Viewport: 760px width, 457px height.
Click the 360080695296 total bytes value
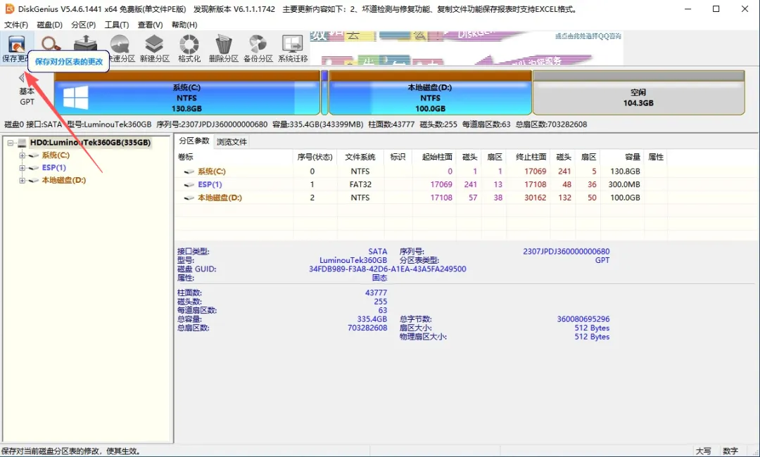click(x=583, y=319)
